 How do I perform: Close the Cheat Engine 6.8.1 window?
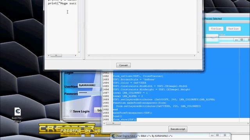click(x=225, y=135)
